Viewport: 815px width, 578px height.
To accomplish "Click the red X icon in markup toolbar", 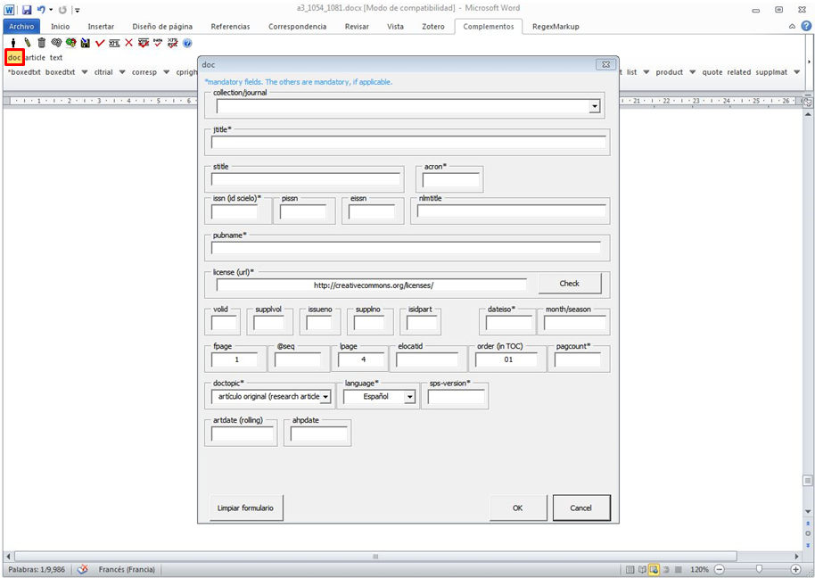I will pos(128,43).
